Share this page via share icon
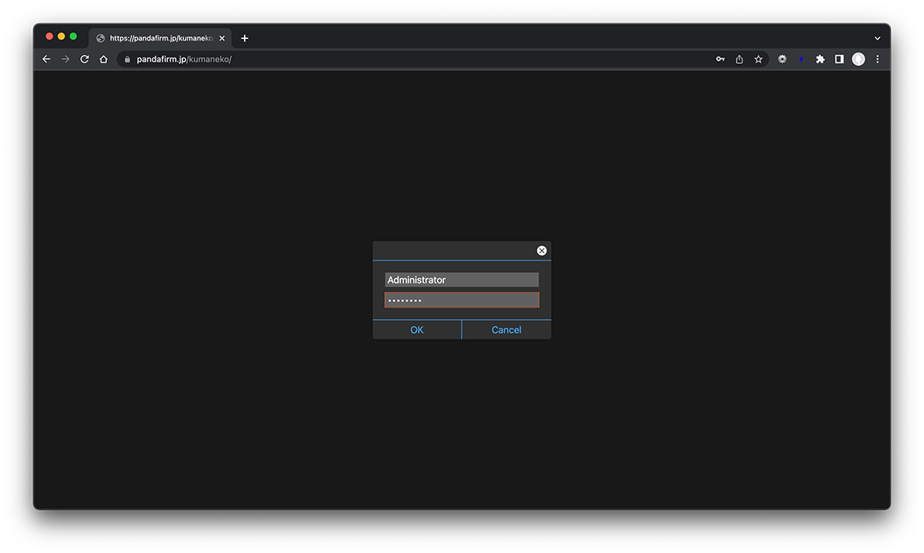The width and height of the screenshot is (924, 553). [739, 59]
